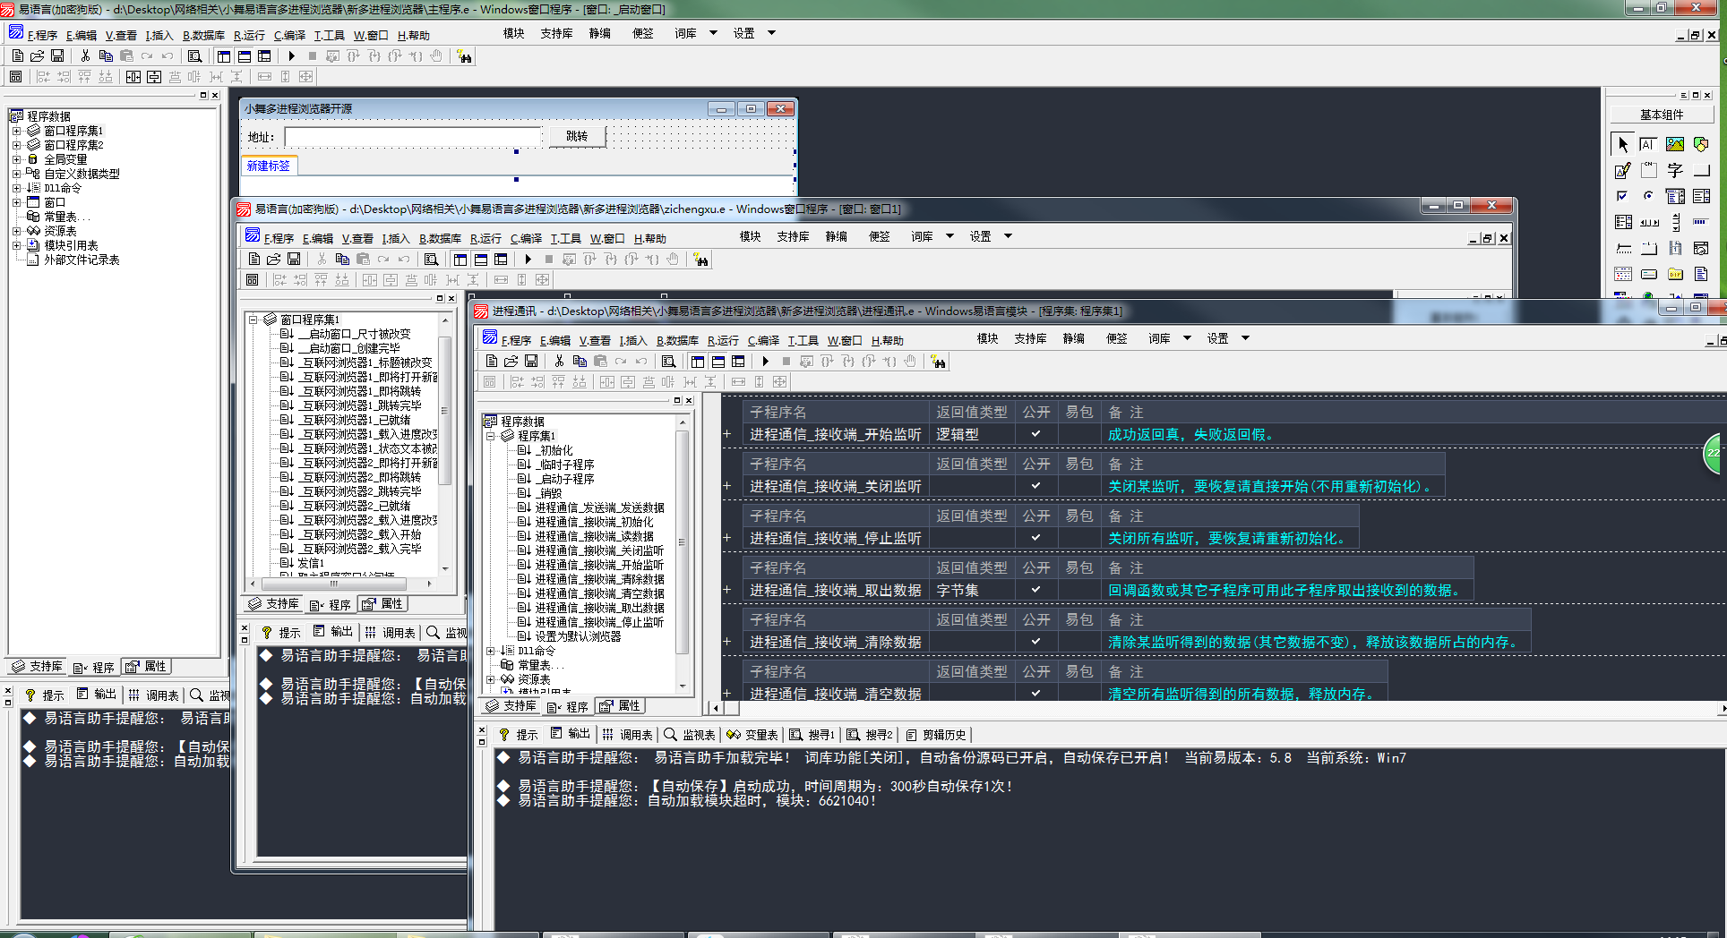Screen dimensions: 1727x938
Task: Collapse 程序集1 in 进程通讯 program tree
Action: 491,436
